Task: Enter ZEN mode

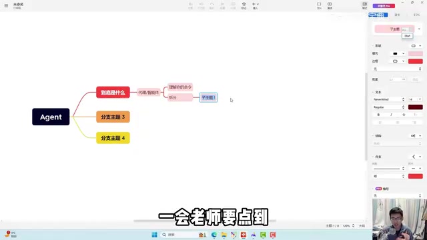Action: click(319, 5)
